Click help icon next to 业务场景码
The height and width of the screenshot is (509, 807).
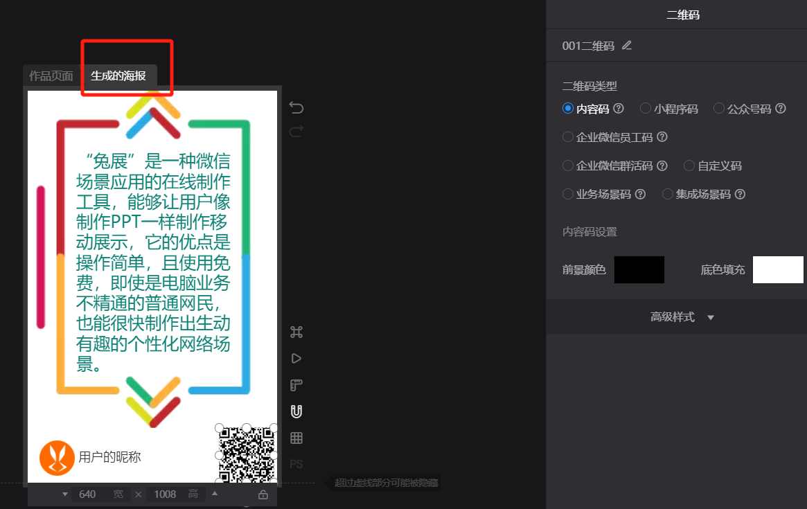640,194
